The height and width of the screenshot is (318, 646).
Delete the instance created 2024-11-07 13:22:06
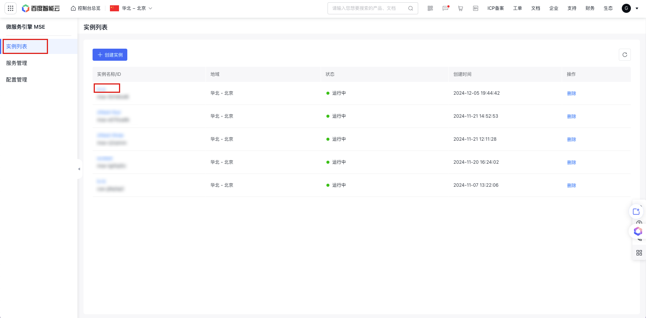572,185
